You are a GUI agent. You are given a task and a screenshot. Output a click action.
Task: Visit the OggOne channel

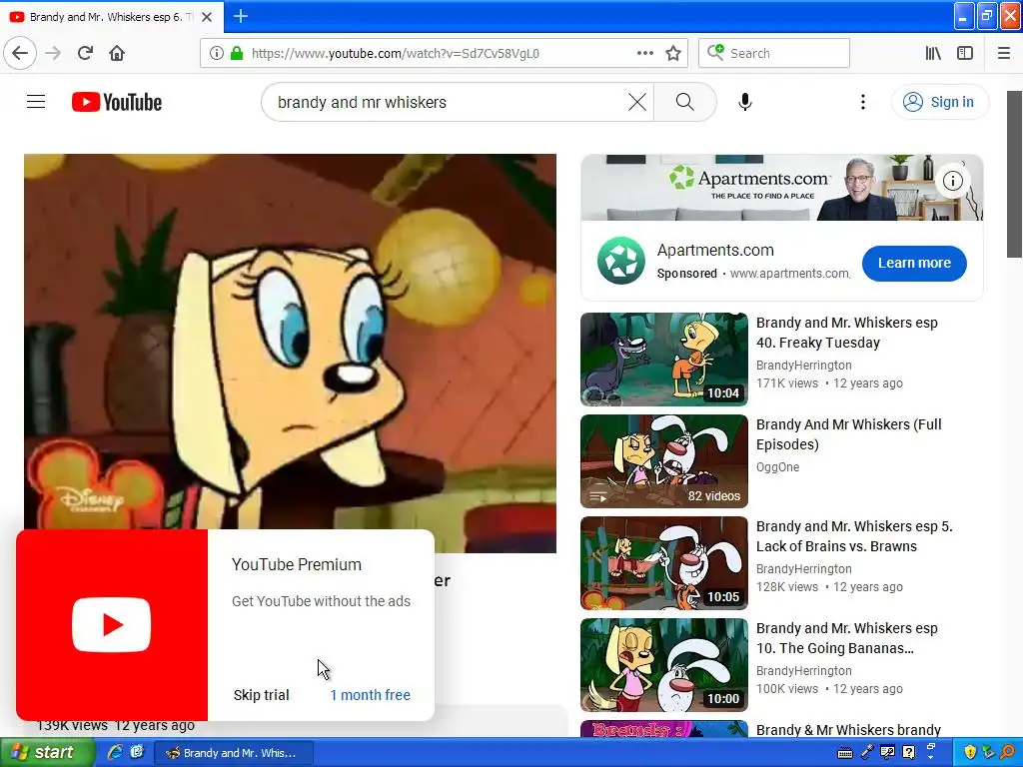coord(777,467)
